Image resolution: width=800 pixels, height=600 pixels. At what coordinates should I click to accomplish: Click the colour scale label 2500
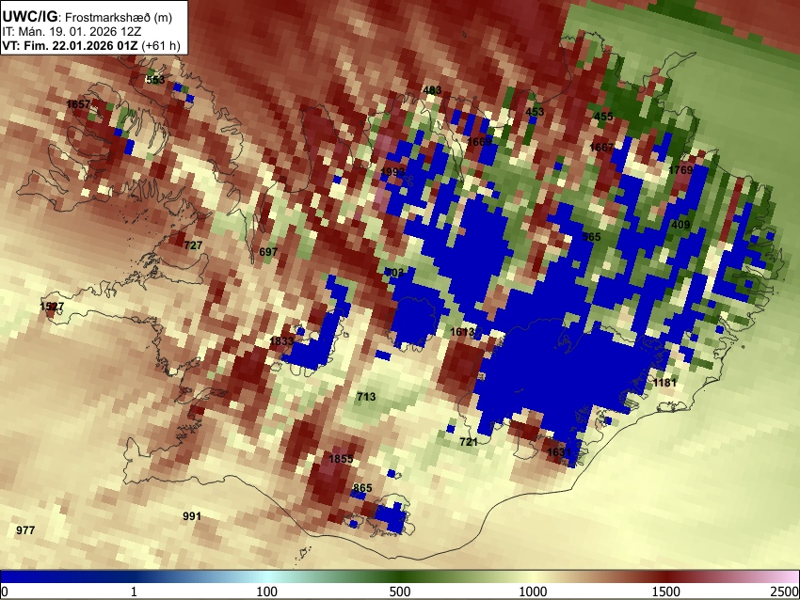point(785,592)
